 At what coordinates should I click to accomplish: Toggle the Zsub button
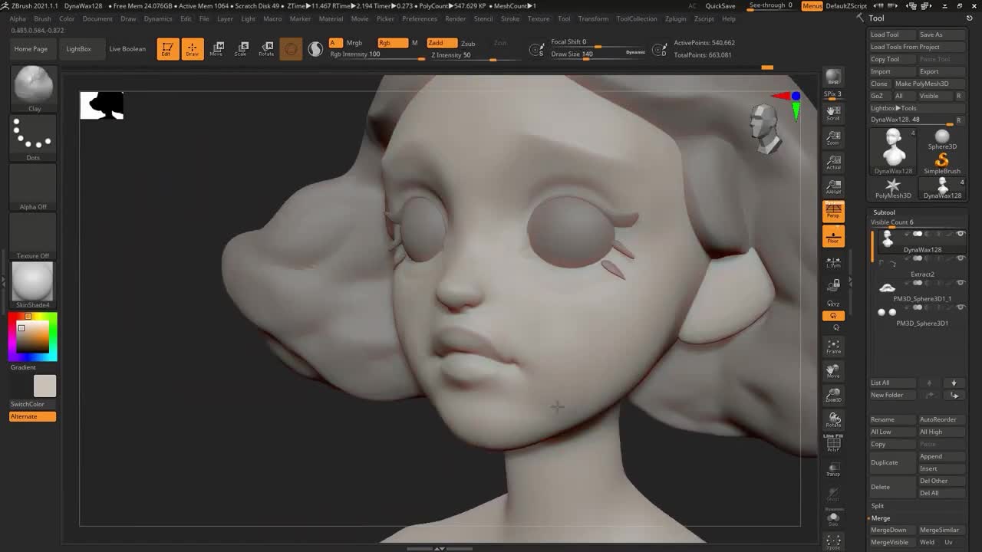[468, 44]
